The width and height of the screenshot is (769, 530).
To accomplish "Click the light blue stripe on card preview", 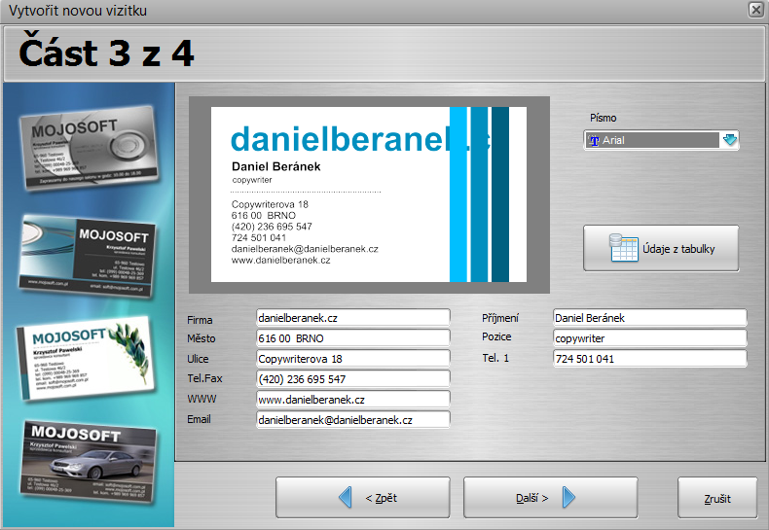I will coord(458,194).
